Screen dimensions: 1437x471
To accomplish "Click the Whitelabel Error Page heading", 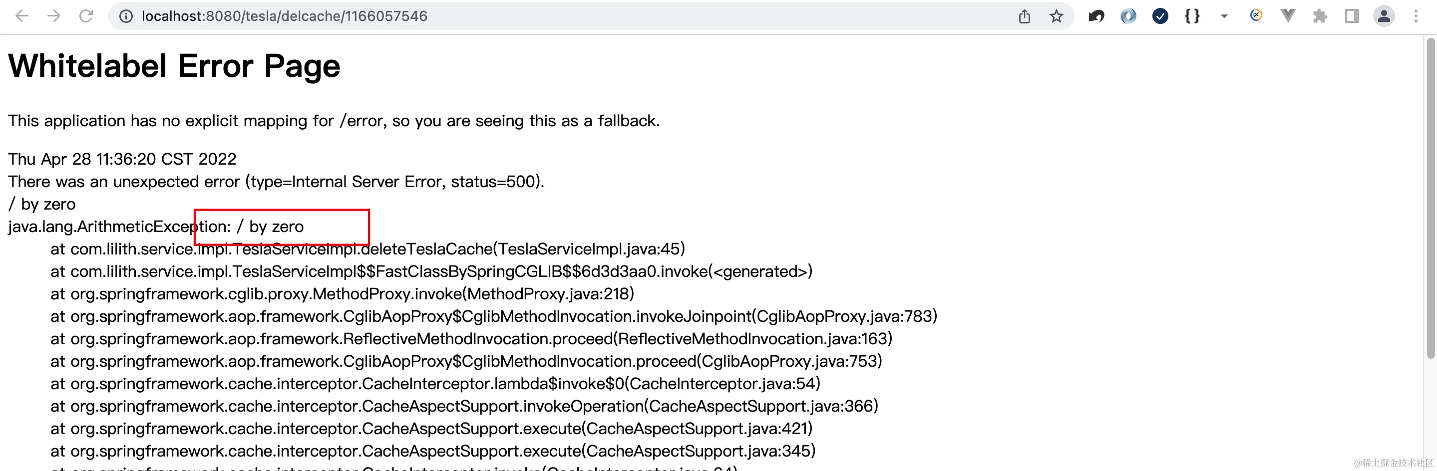I will [x=174, y=66].
